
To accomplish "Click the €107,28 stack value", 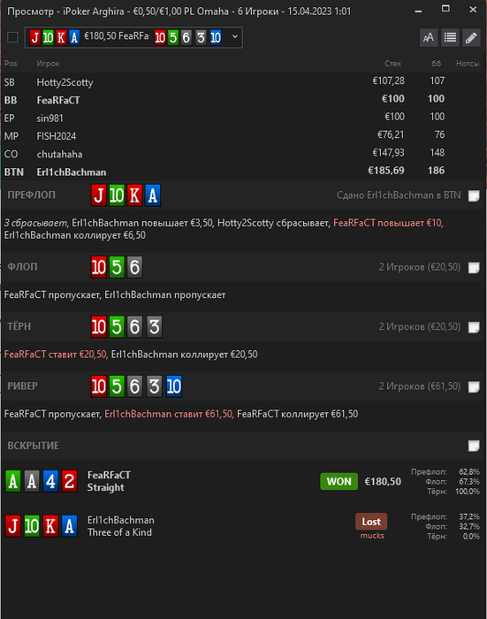I will [388, 81].
